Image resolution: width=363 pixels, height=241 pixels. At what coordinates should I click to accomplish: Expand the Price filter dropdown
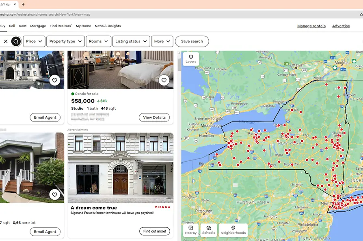(34, 41)
